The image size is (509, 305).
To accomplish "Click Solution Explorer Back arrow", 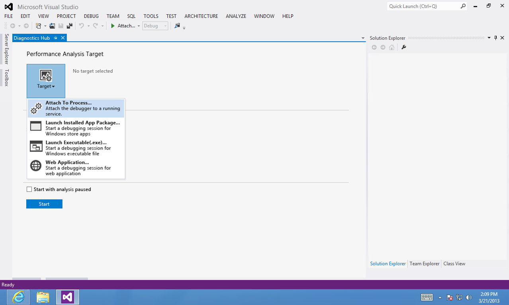I will pos(374,47).
